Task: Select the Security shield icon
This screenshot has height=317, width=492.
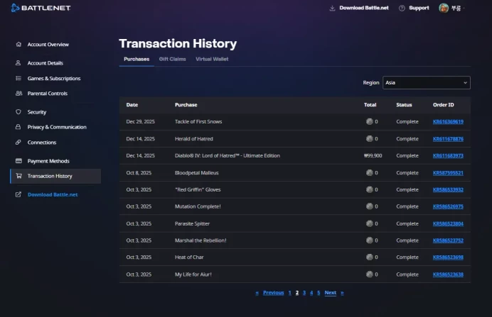Action: 18,112
